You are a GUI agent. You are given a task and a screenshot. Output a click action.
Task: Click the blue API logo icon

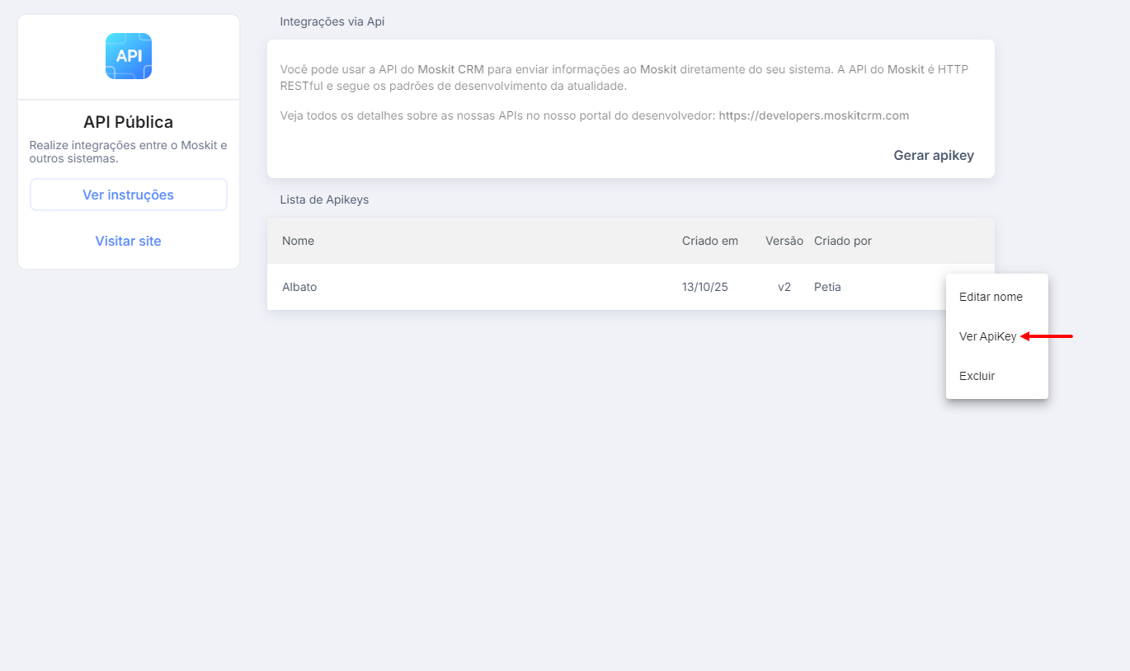[129, 56]
